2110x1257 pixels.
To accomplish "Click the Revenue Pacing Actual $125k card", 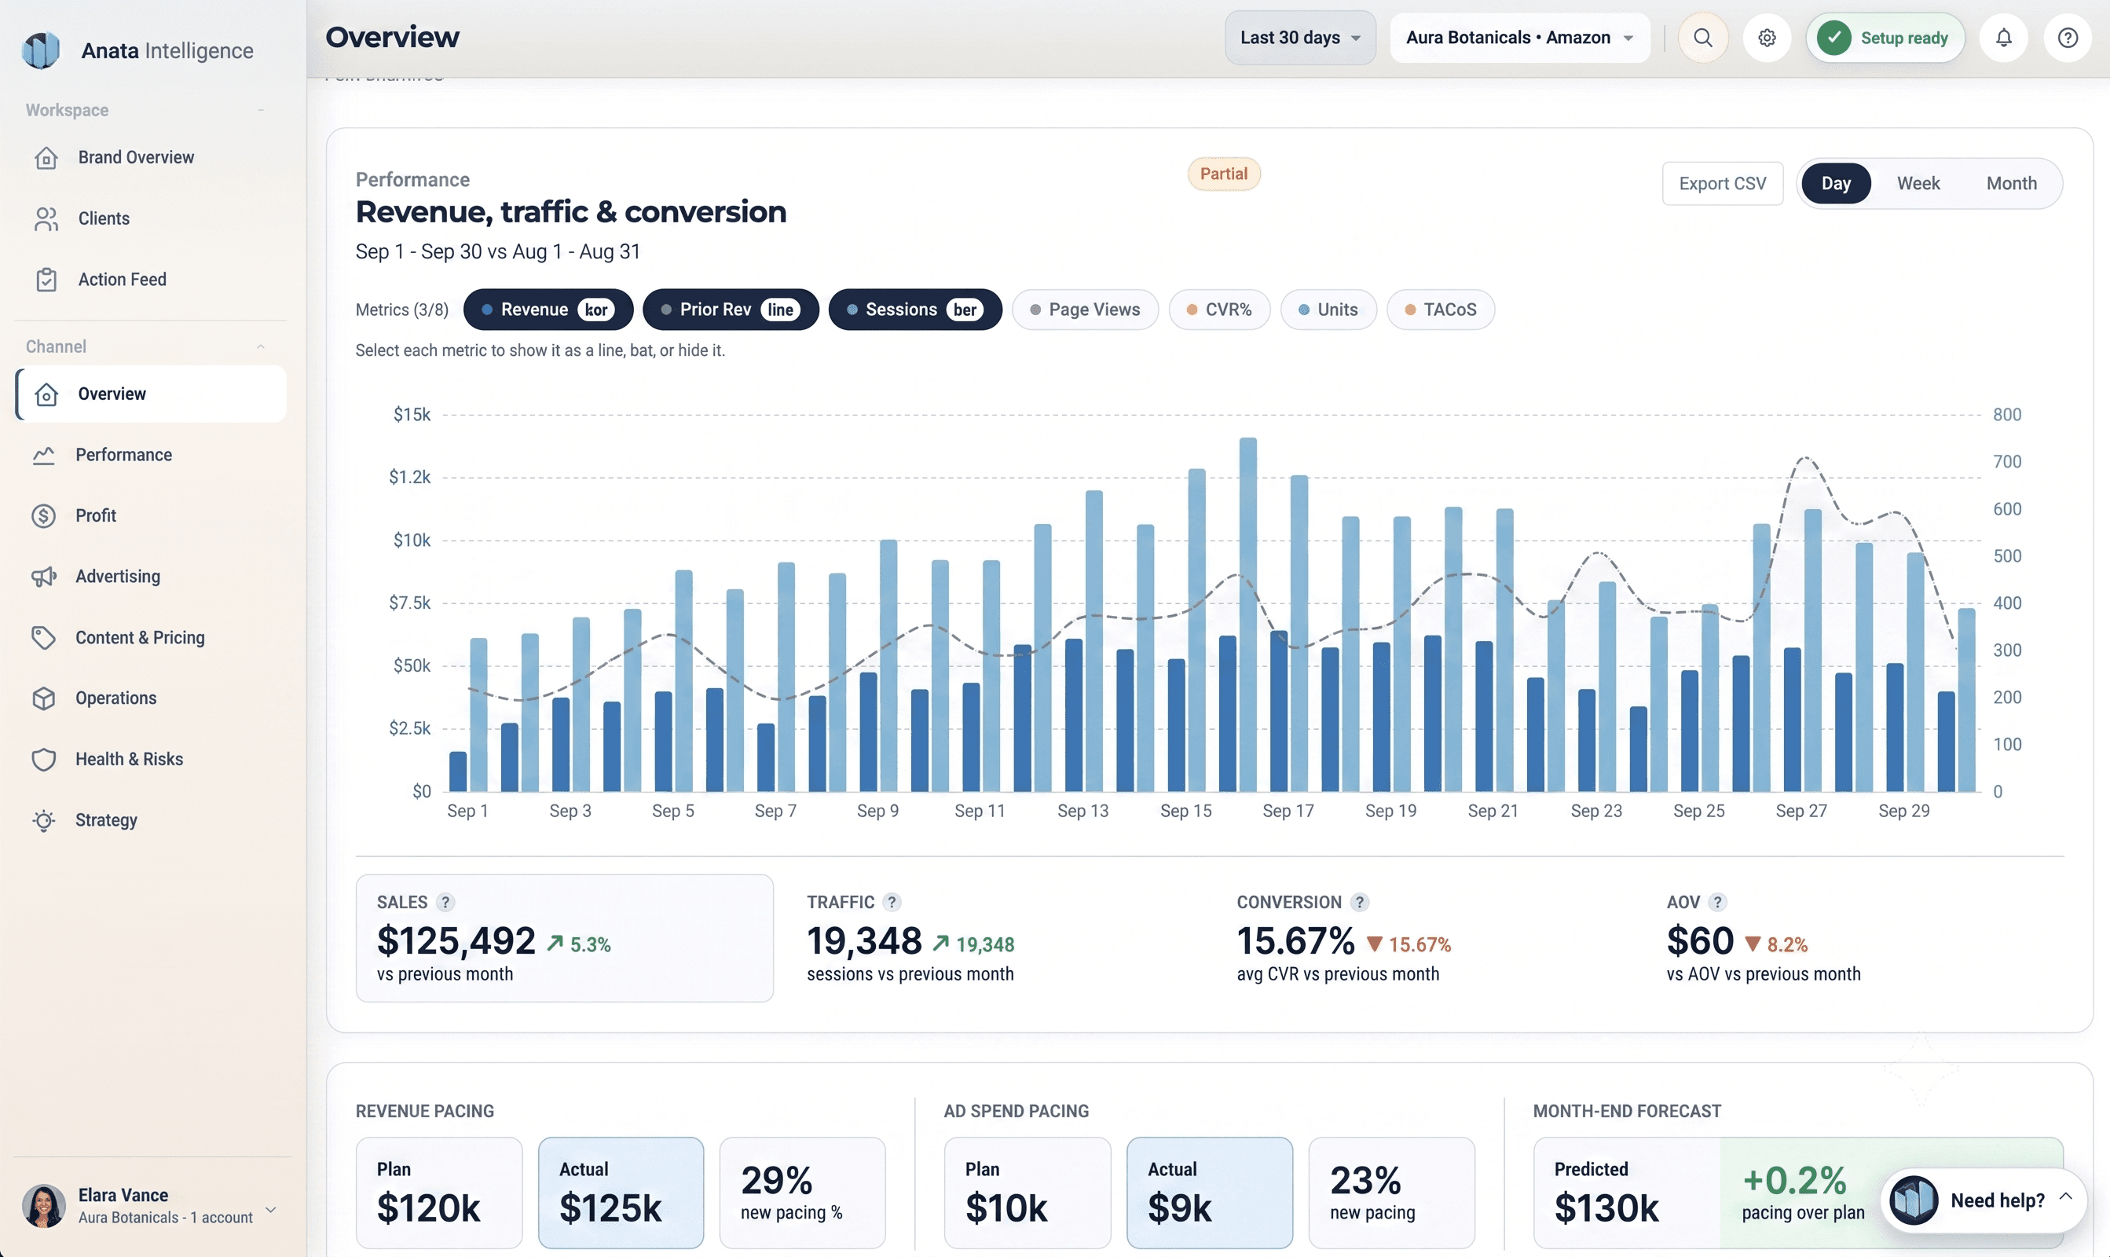I will (x=621, y=1193).
